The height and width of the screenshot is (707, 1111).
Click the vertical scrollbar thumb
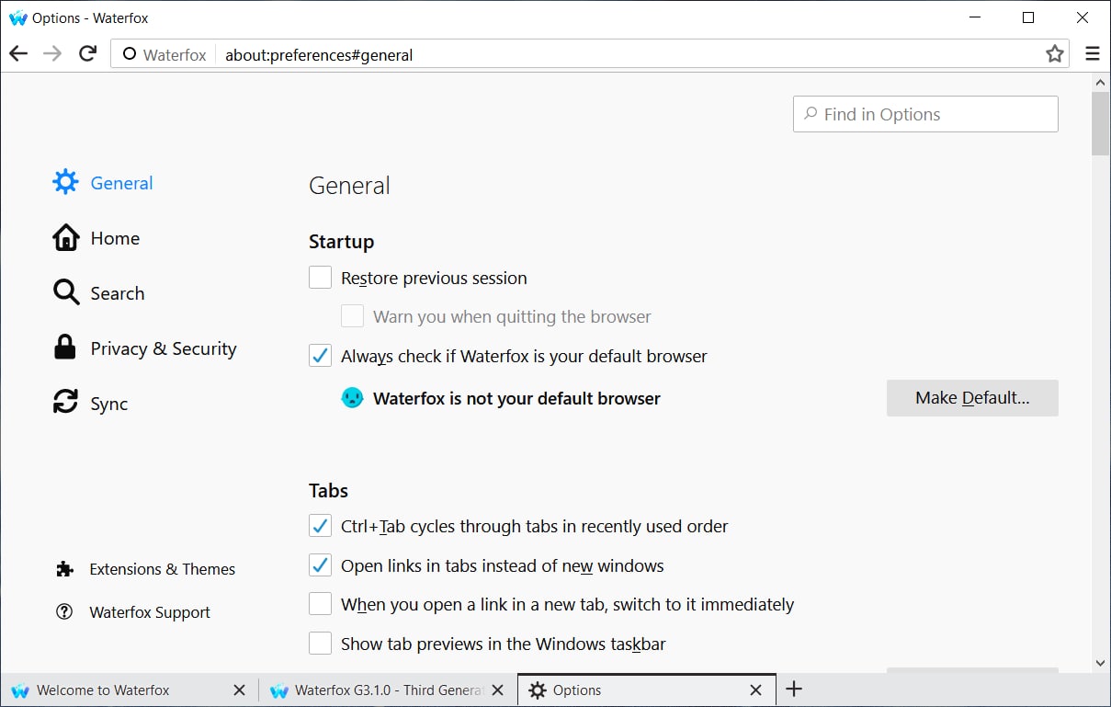pyautogui.click(x=1101, y=123)
